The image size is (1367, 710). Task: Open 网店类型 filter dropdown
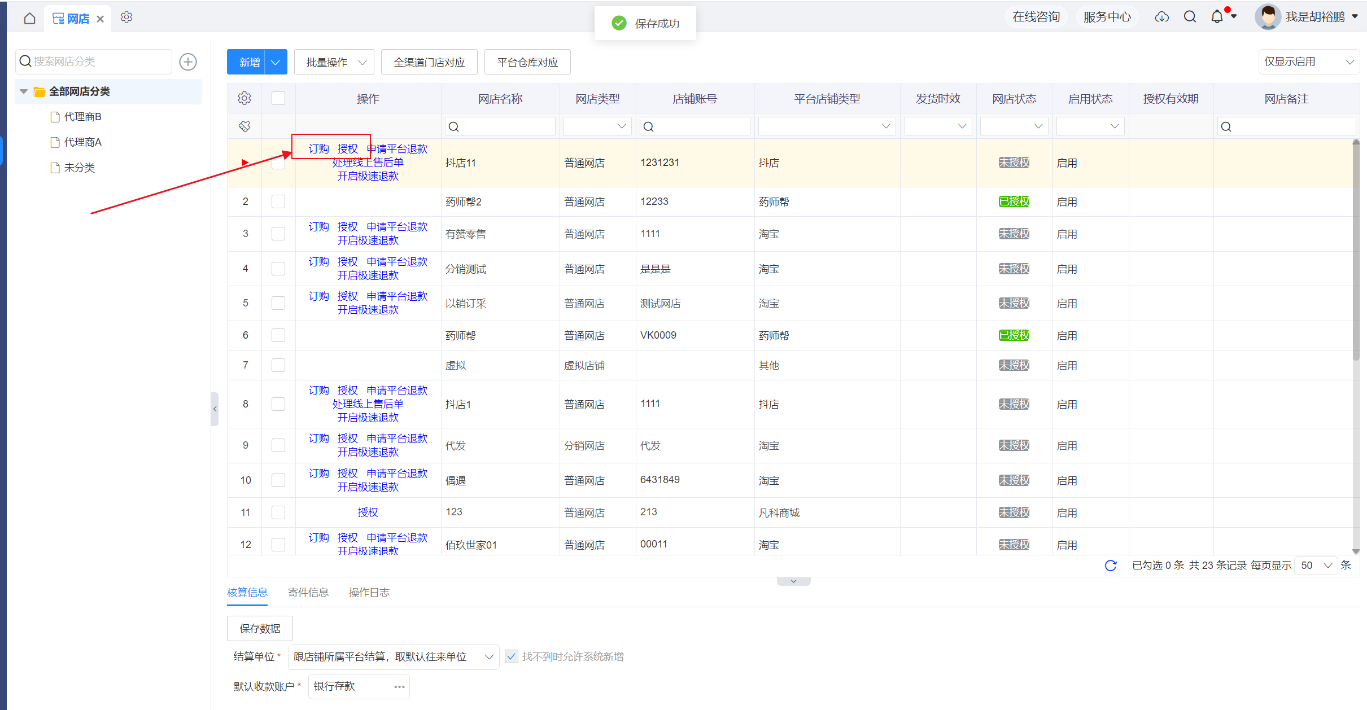(598, 126)
